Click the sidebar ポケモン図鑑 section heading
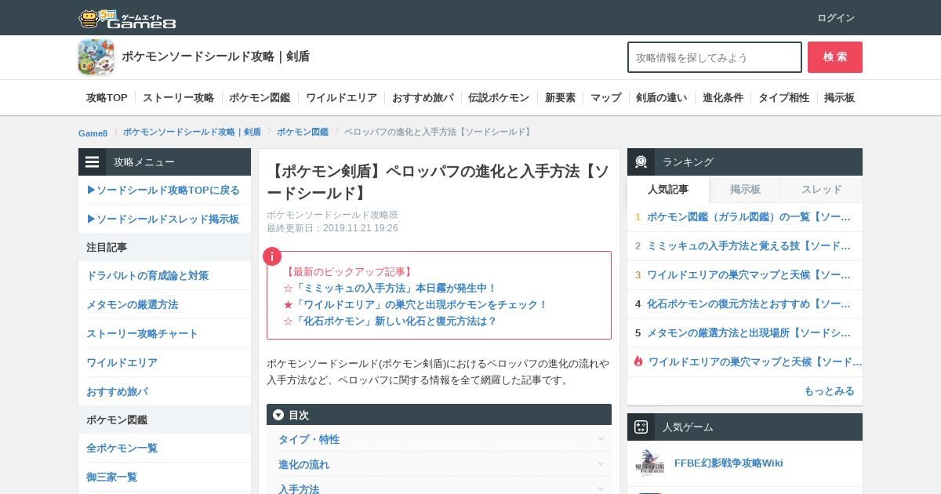Image resolution: width=941 pixels, height=494 pixels. (117, 420)
